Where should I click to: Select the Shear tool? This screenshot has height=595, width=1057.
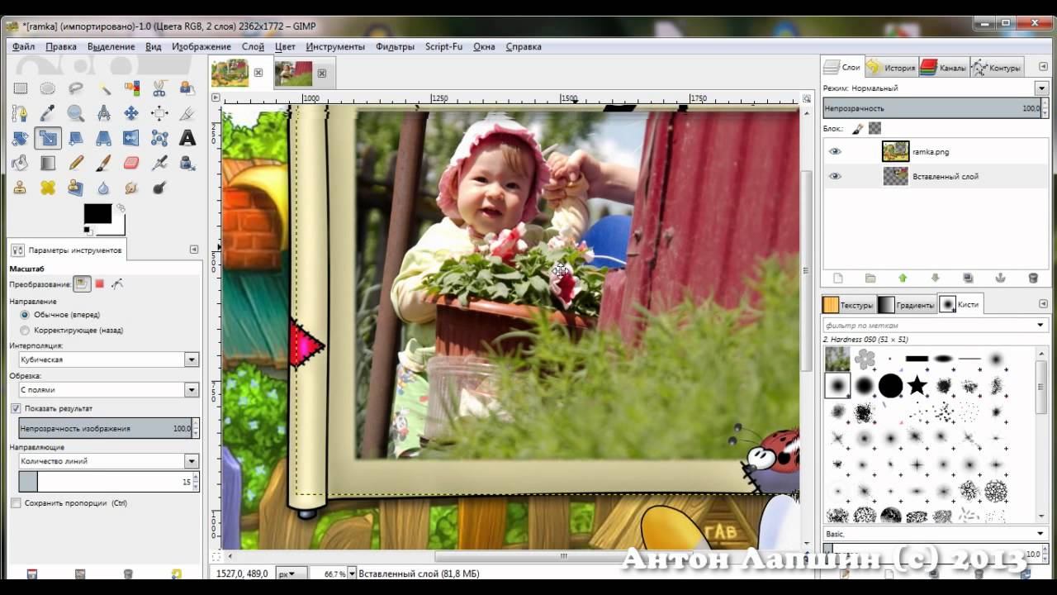[x=76, y=138]
